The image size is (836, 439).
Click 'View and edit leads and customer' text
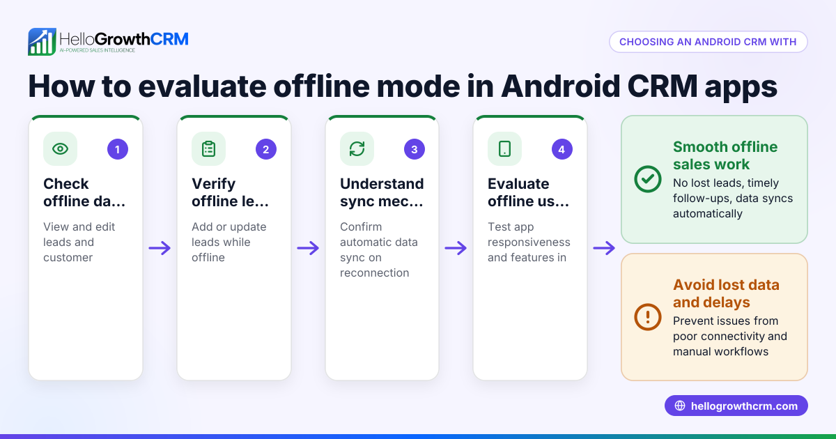click(79, 242)
